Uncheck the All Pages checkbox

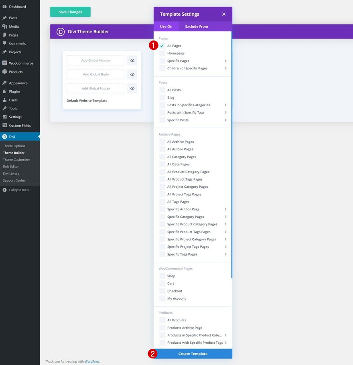tap(162, 46)
